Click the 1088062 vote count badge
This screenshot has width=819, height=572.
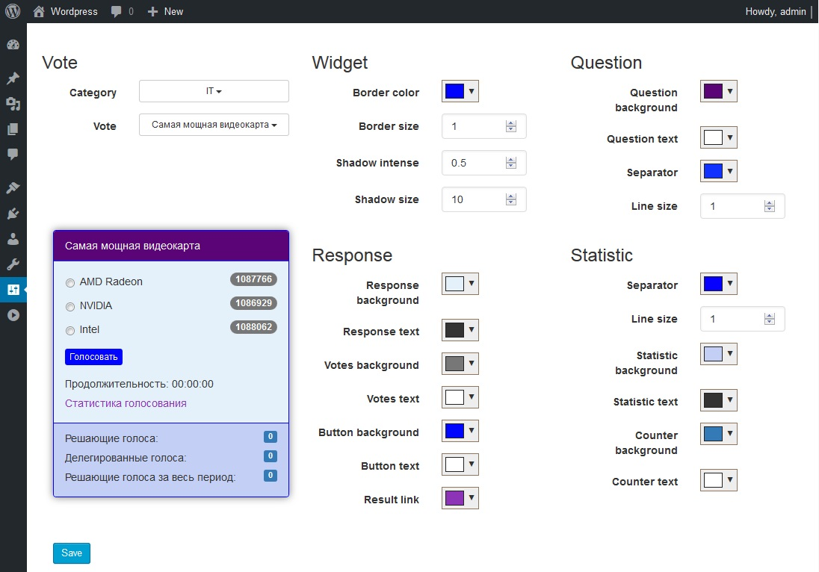(x=253, y=327)
